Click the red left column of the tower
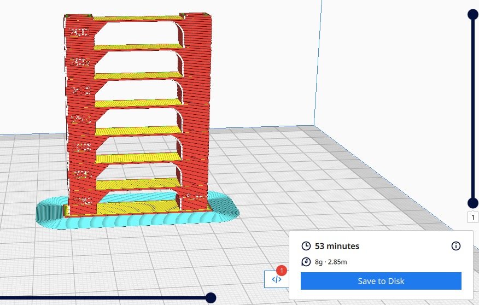The height and width of the screenshot is (305, 479). (x=79, y=109)
